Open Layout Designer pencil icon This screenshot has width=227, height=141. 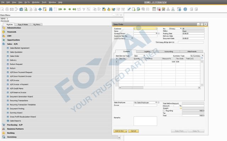[129, 10]
